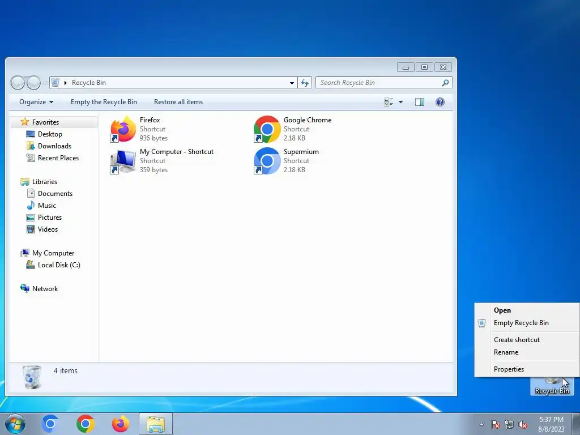Select the Google Chrome shortcut icon
The width and height of the screenshot is (580, 435).
[267, 129]
